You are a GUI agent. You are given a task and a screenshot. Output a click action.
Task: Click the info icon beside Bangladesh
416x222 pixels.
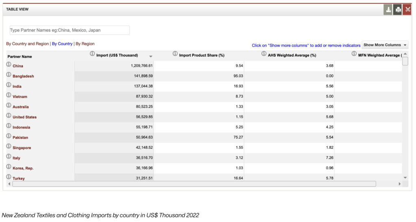click(9, 75)
